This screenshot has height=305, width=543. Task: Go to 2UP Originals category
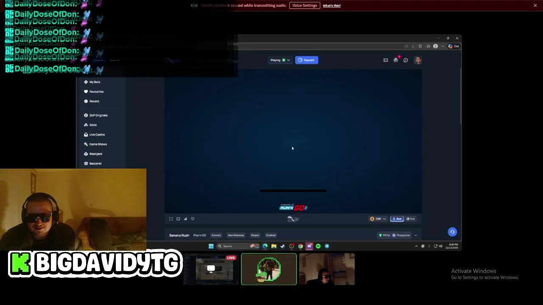click(96, 115)
